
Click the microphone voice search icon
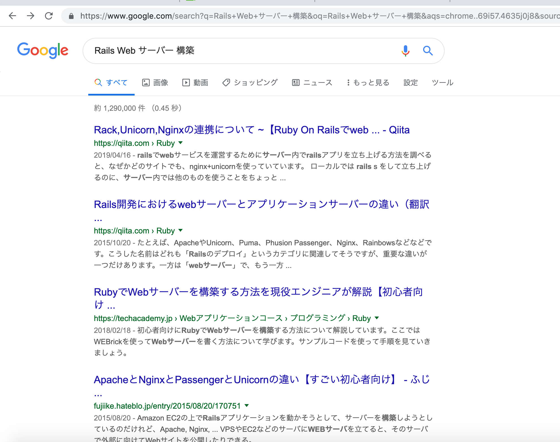[x=405, y=51]
